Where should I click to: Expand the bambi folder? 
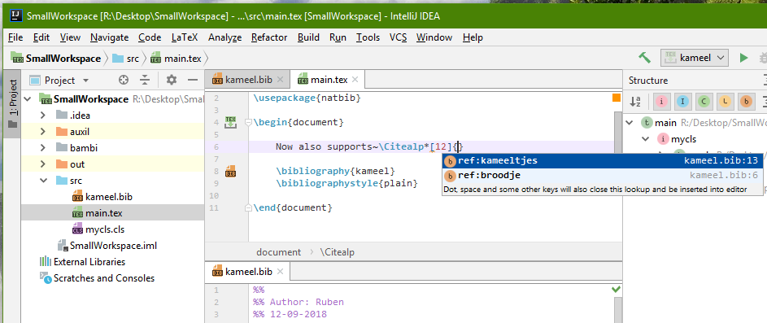[43, 148]
